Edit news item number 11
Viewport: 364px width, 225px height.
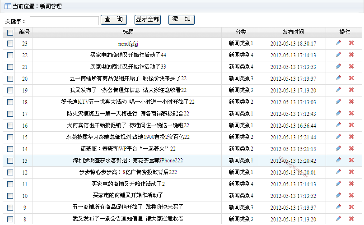(338, 184)
